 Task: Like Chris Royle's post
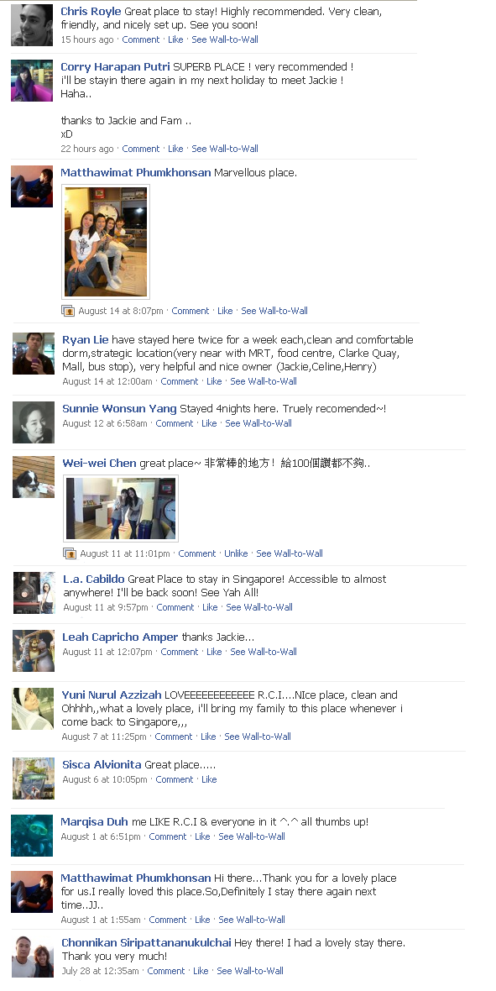175,39
